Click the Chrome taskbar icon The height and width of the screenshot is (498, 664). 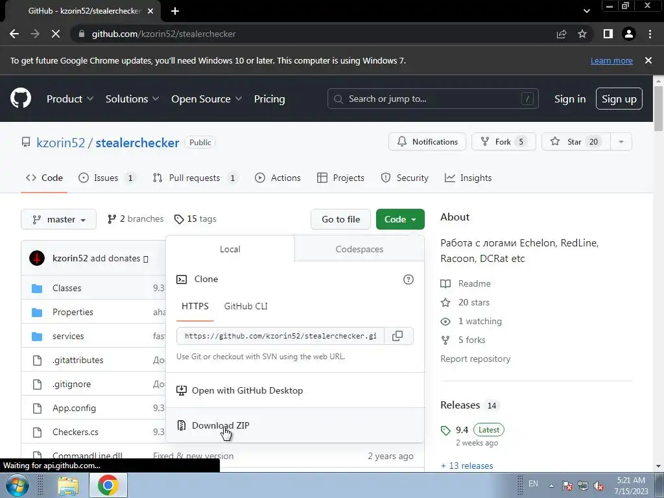(x=108, y=486)
